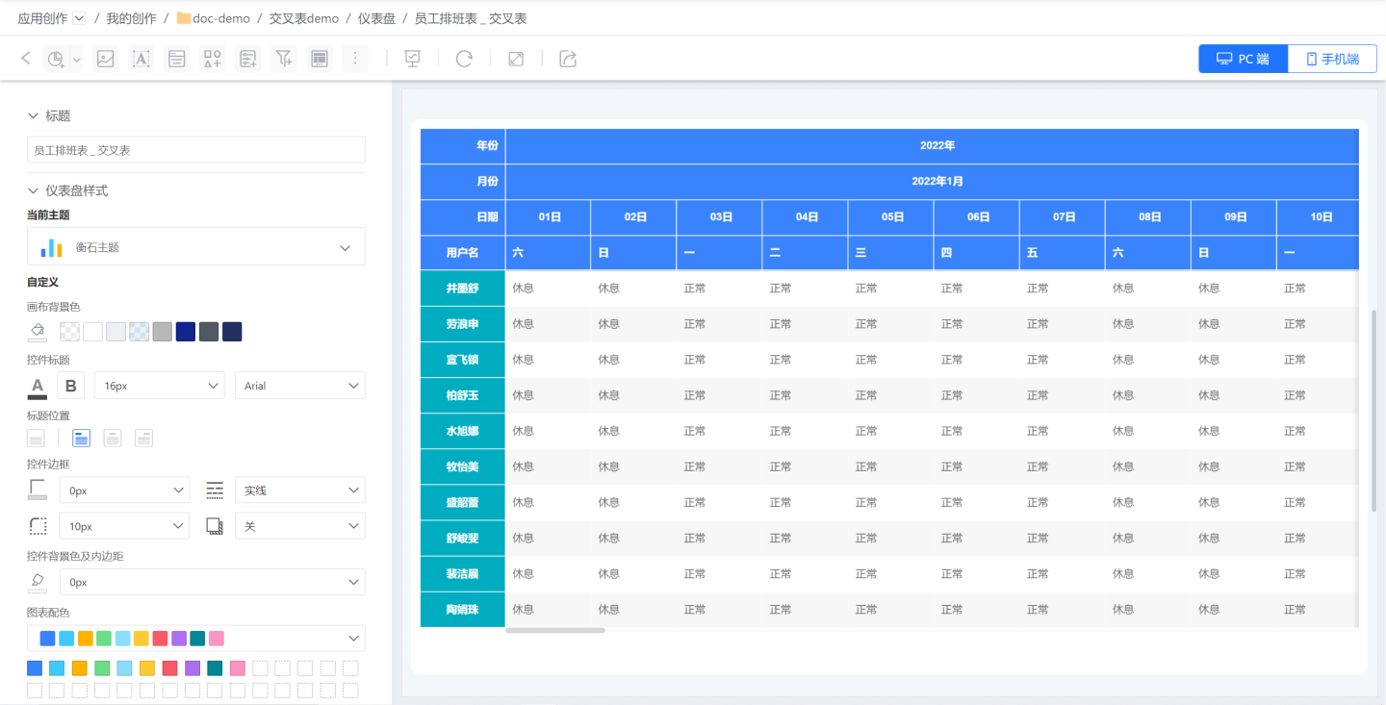Click the share export icon
The image size is (1386, 705).
point(568,59)
